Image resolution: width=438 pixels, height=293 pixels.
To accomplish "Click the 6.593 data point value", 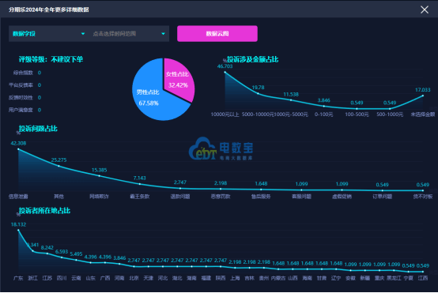I will click(x=62, y=252).
